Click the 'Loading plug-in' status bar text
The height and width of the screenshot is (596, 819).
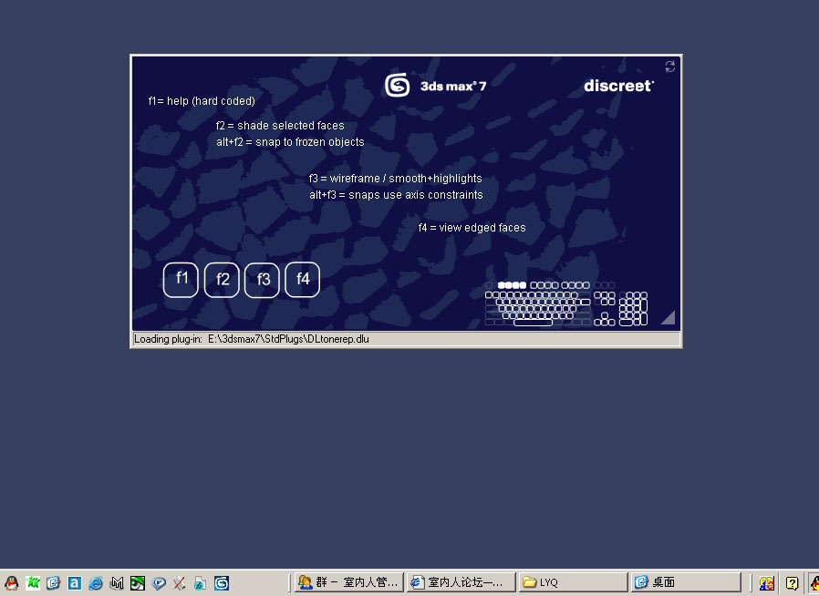point(252,339)
